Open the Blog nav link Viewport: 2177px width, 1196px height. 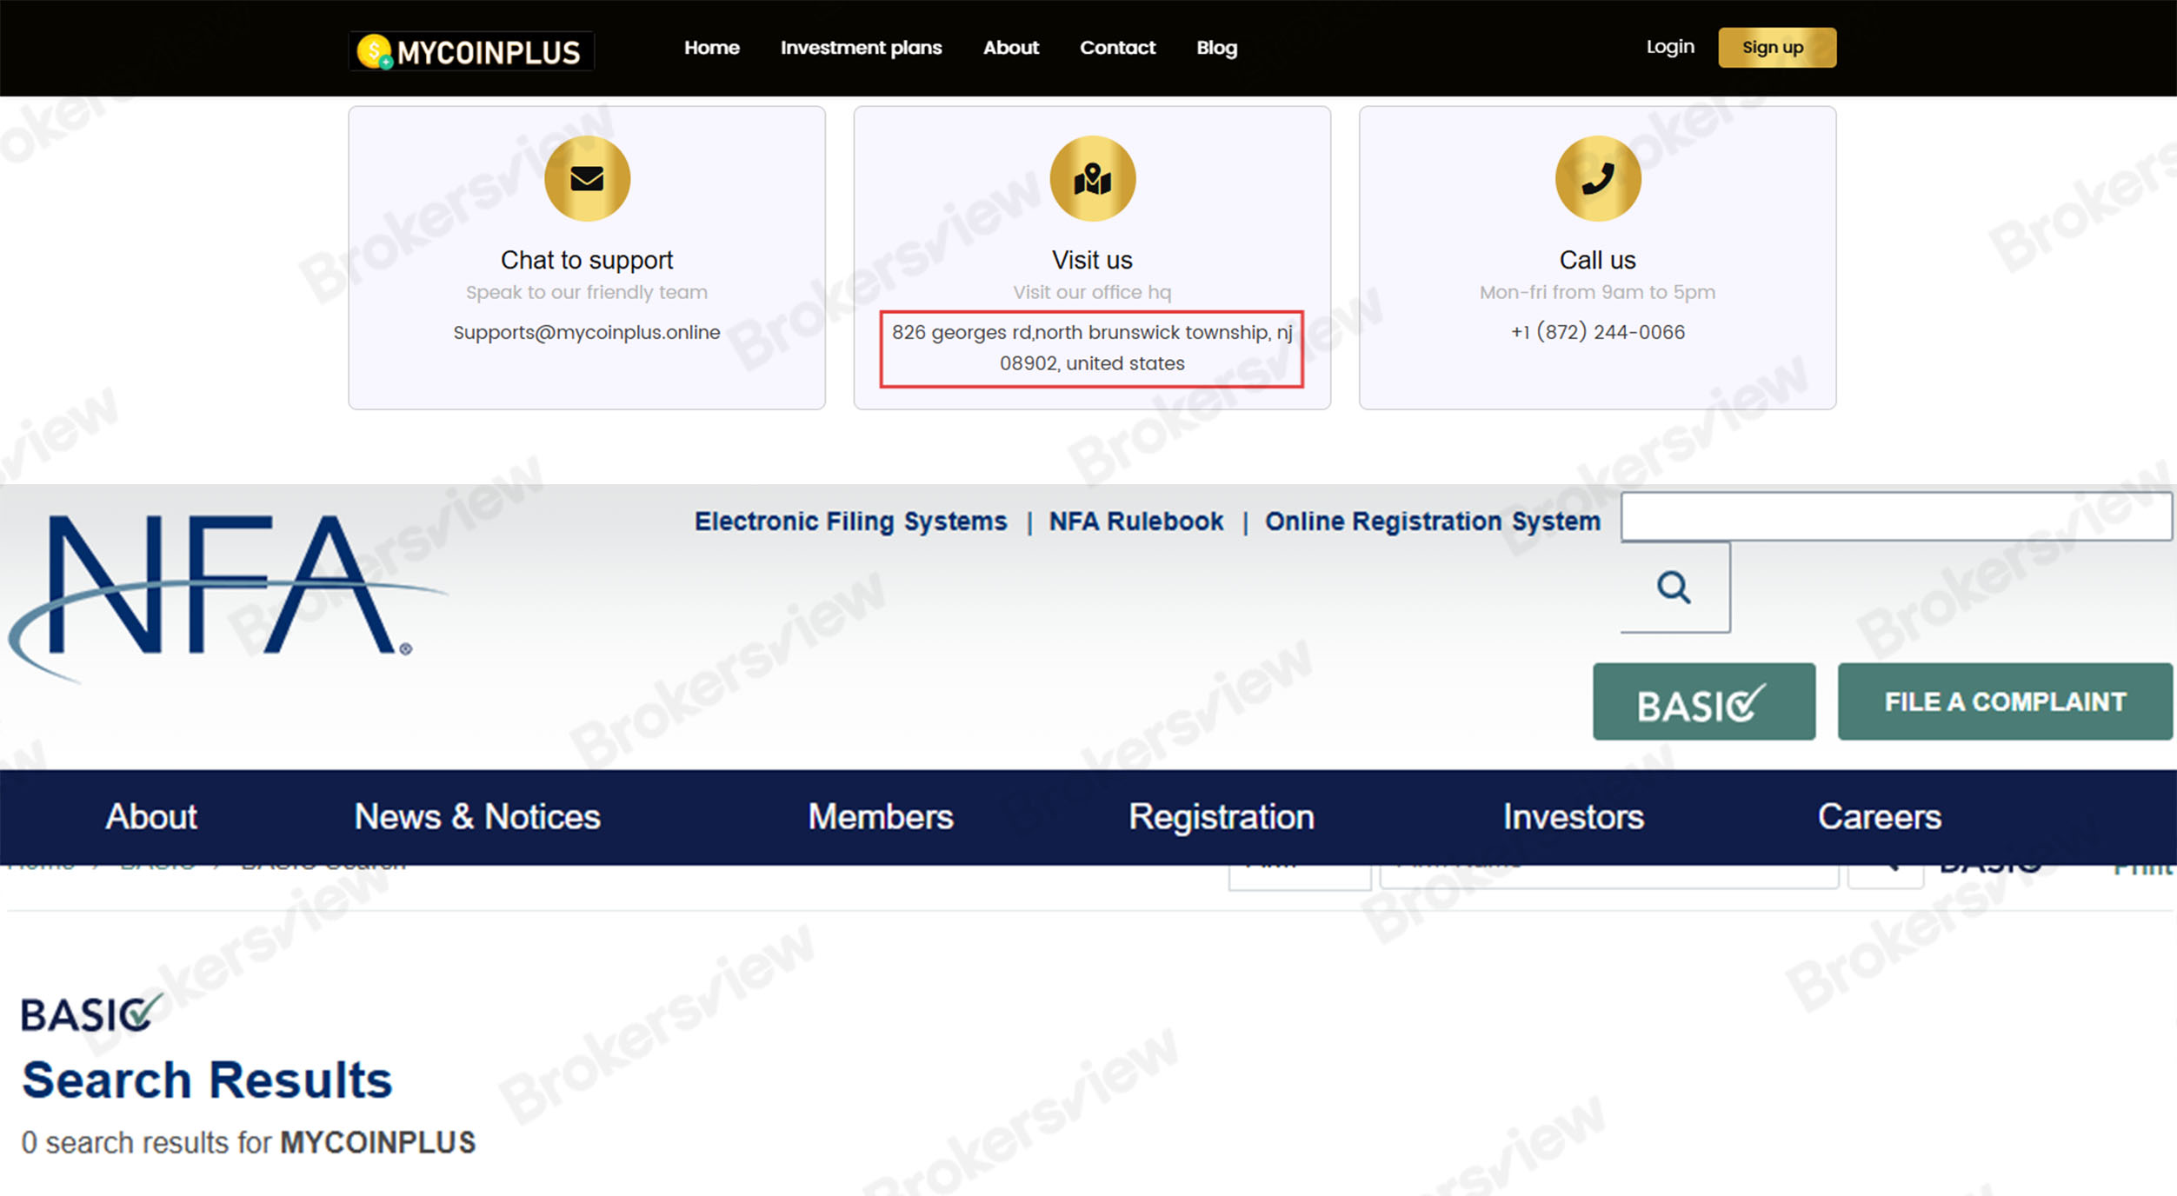[1216, 48]
